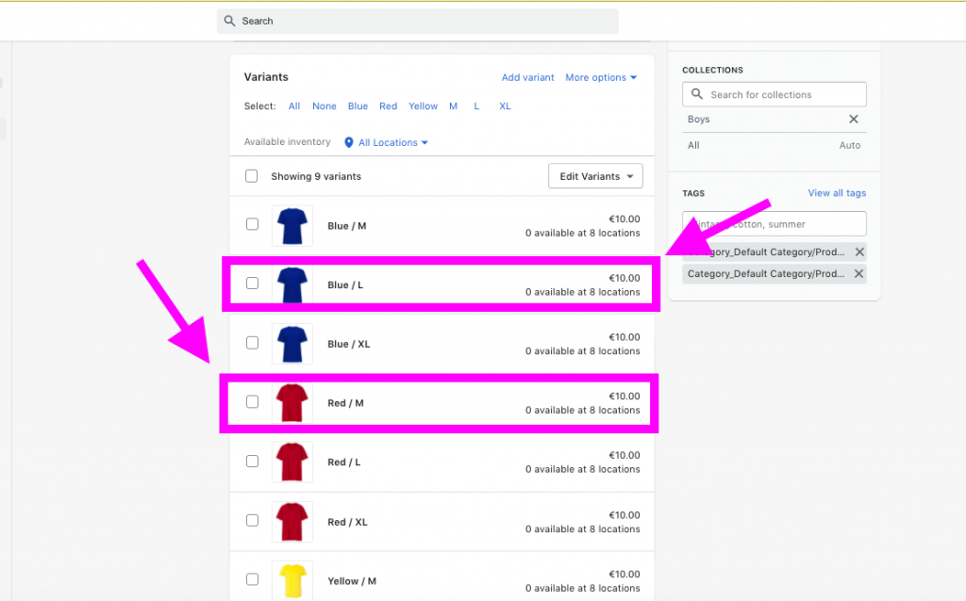Viewport: 966px width, 601px height.
Task: Click Add variant
Action: click(x=527, y=77)
